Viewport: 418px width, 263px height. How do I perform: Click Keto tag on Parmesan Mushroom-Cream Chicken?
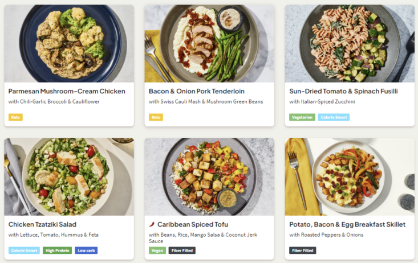(15, 117)
